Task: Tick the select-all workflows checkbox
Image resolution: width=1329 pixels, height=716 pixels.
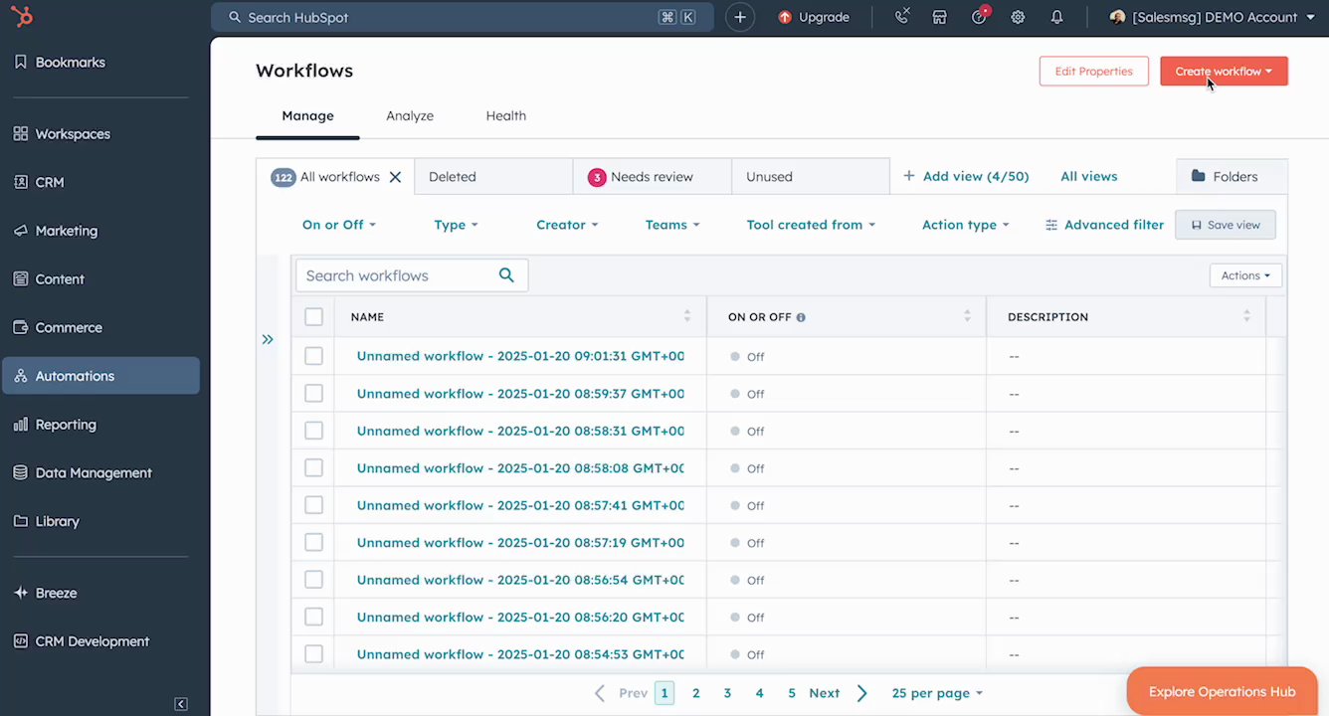Action: 314,317
